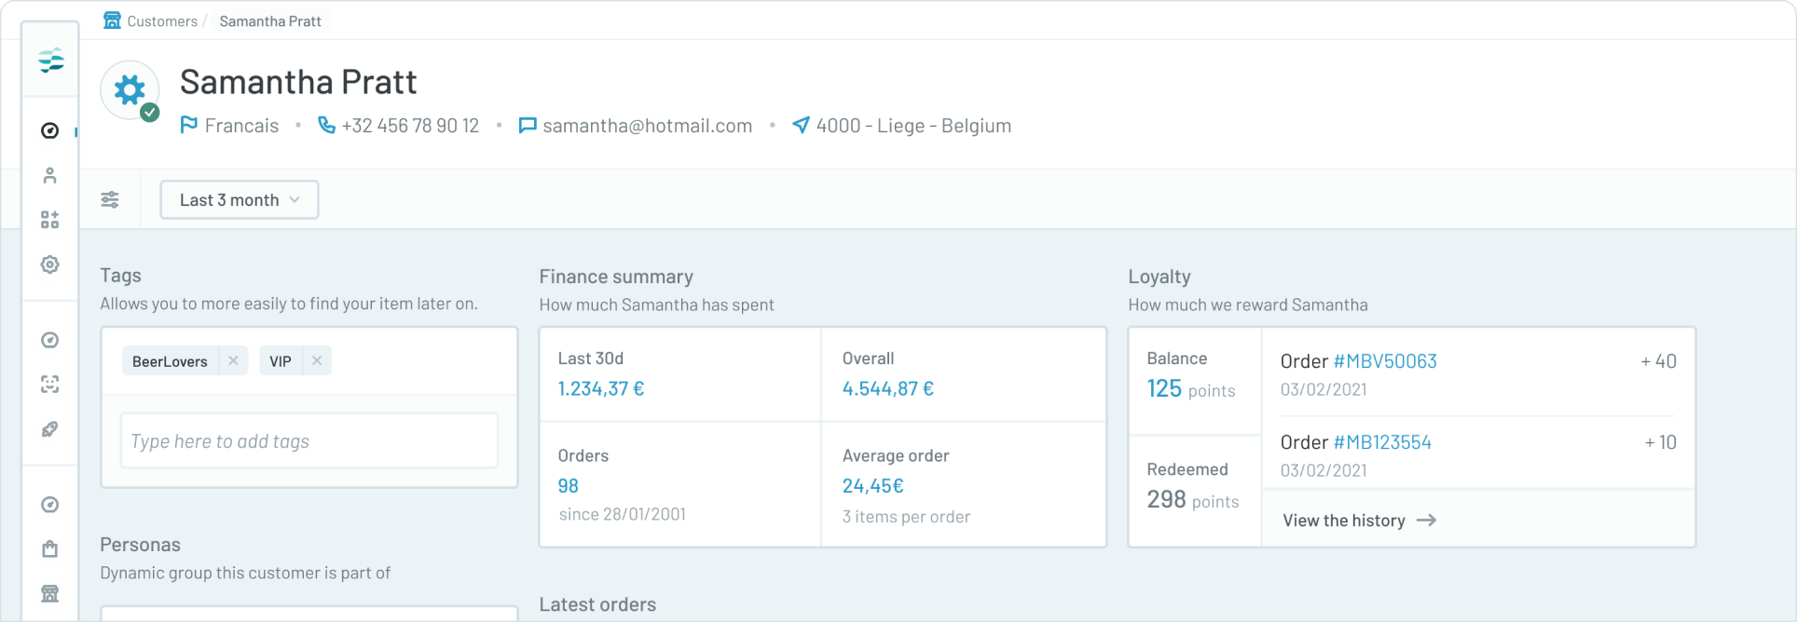Expand the "Last 3 month" dropdown

(240, 200)
